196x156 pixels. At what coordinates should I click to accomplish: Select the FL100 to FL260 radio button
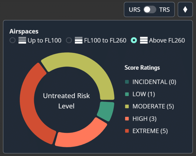point(69,40)
